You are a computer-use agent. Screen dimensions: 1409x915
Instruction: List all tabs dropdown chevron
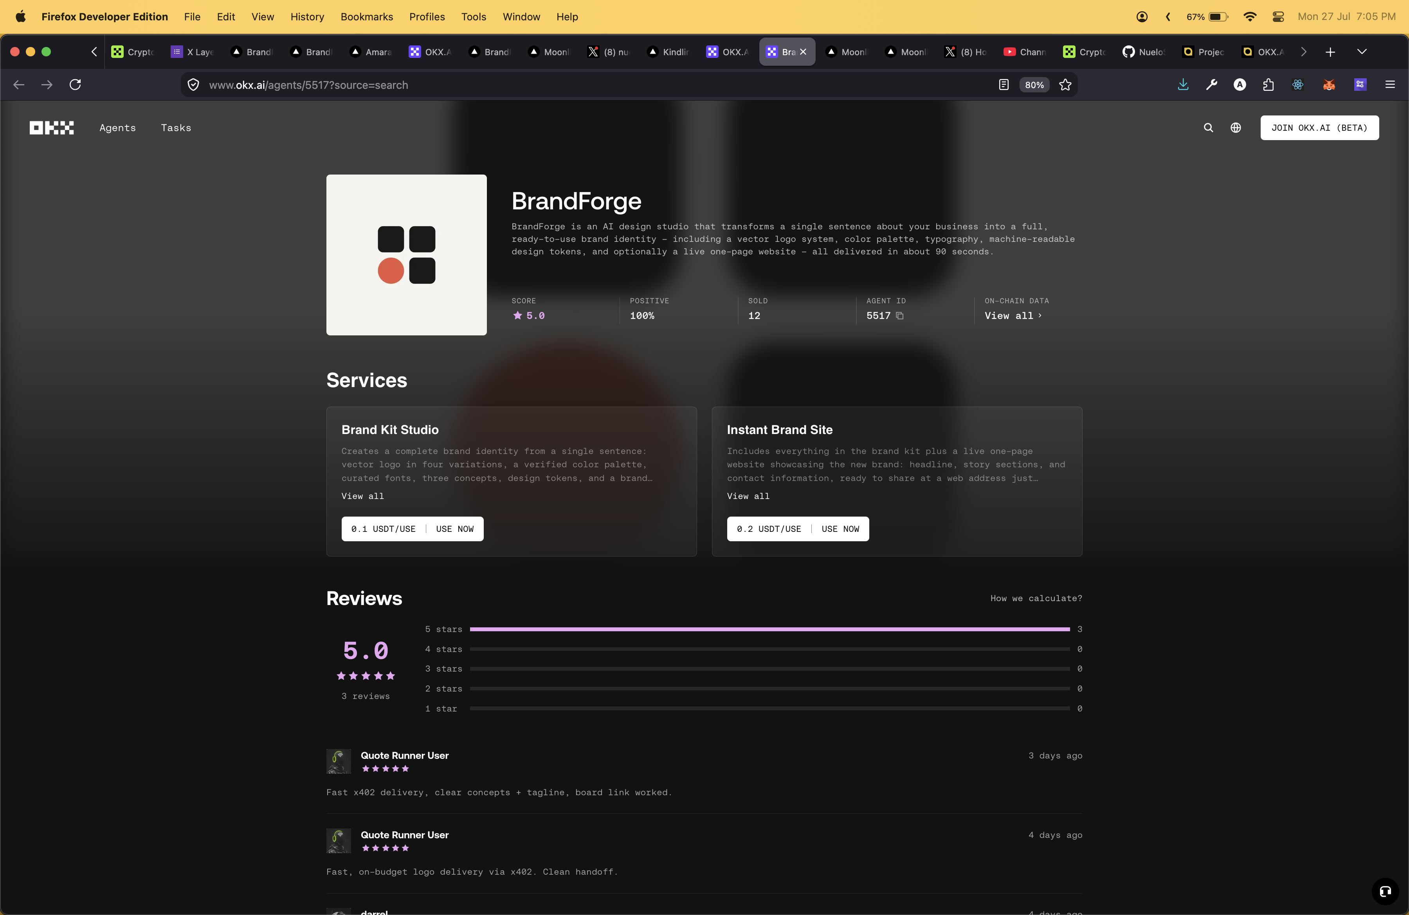(x=1362, y=52)
